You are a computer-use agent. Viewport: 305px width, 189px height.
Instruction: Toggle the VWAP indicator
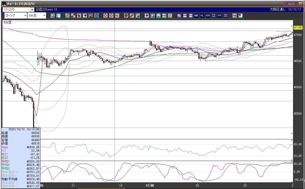coord(179,16)
